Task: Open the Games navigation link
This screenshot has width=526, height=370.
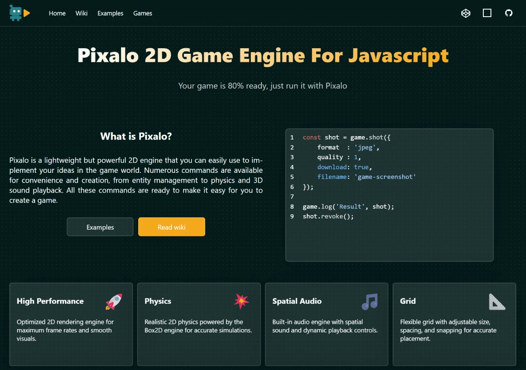Action: pos(142,13)
